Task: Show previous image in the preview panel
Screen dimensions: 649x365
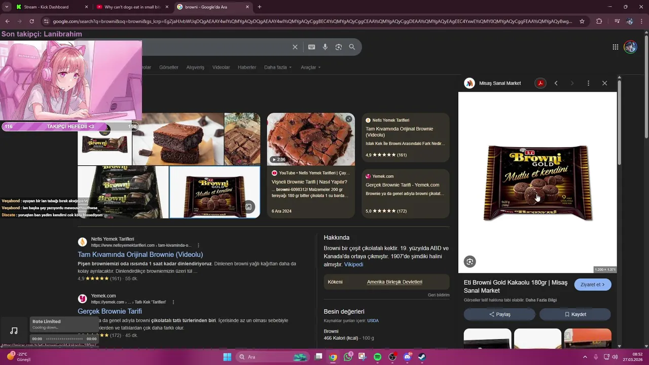Action: (x=556, y=83)
